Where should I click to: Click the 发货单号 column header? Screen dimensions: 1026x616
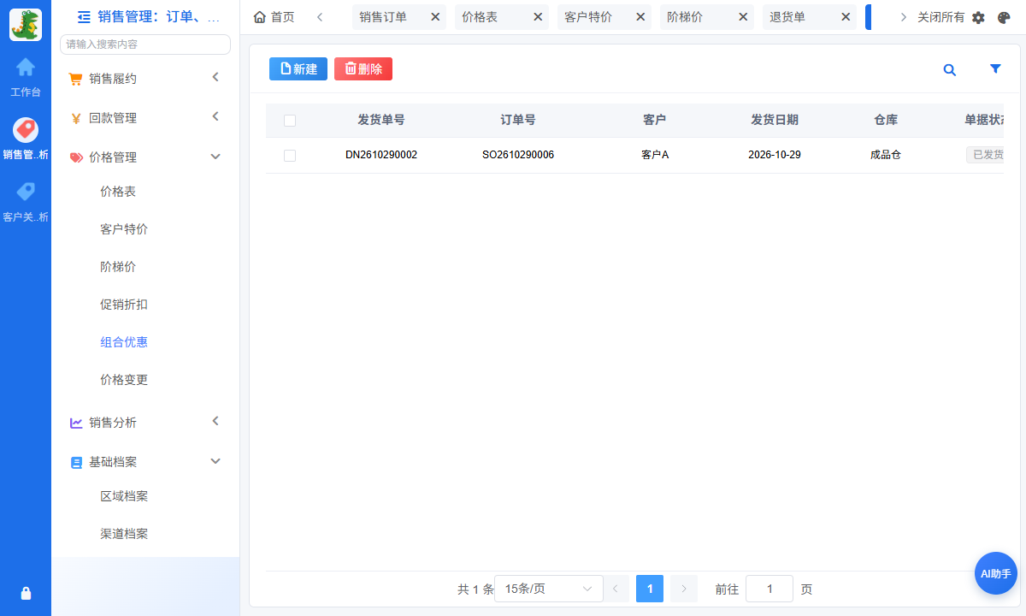coord(381,121)
